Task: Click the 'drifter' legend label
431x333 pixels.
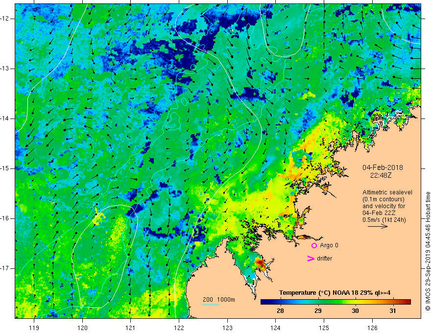Action: pyautogui.click(x=324, y=259)
